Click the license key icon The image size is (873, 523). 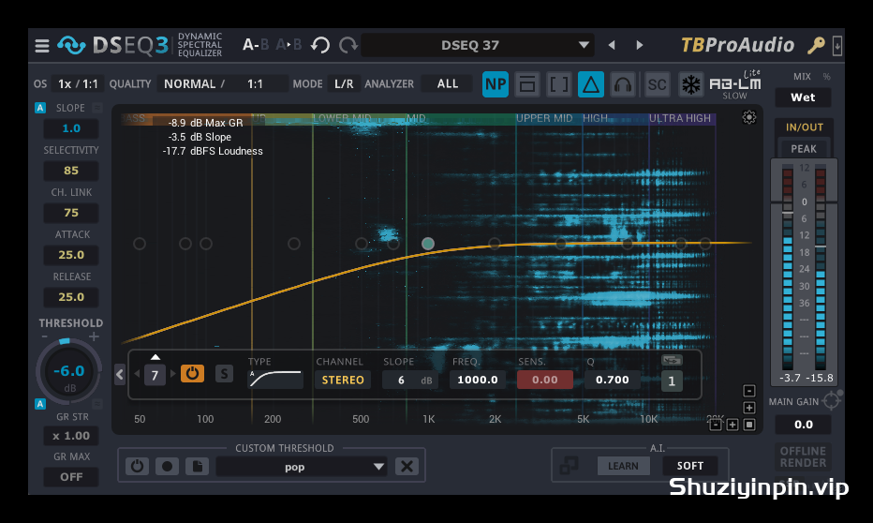tap(816, 45)
